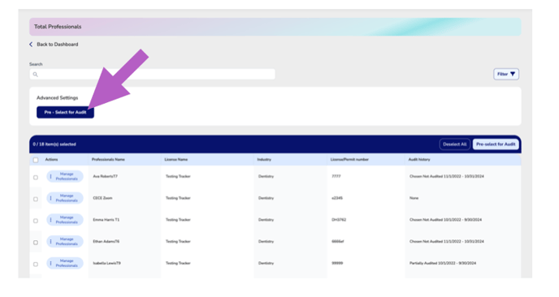Open three-dot menu for Isabella Lewis row

(50, 263)
